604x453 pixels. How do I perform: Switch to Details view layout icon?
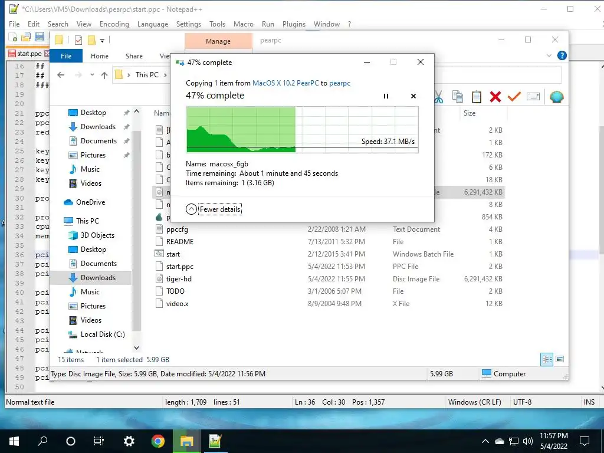(x=547, y=359)
